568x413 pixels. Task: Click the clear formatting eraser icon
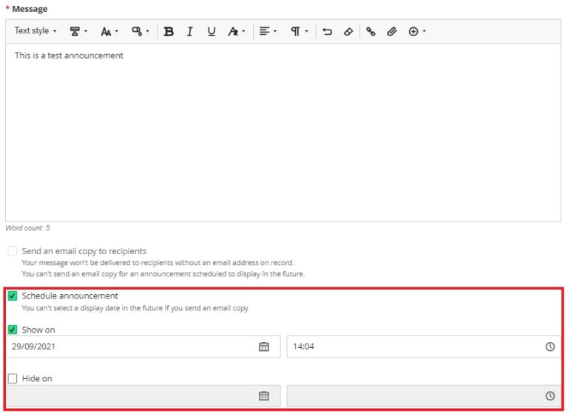pos(348,32)
